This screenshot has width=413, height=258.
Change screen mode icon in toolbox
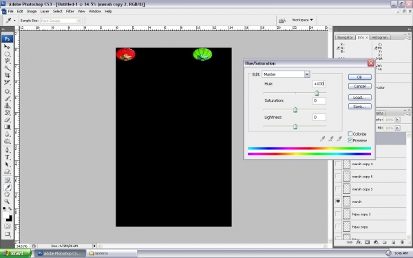[7, 234]
